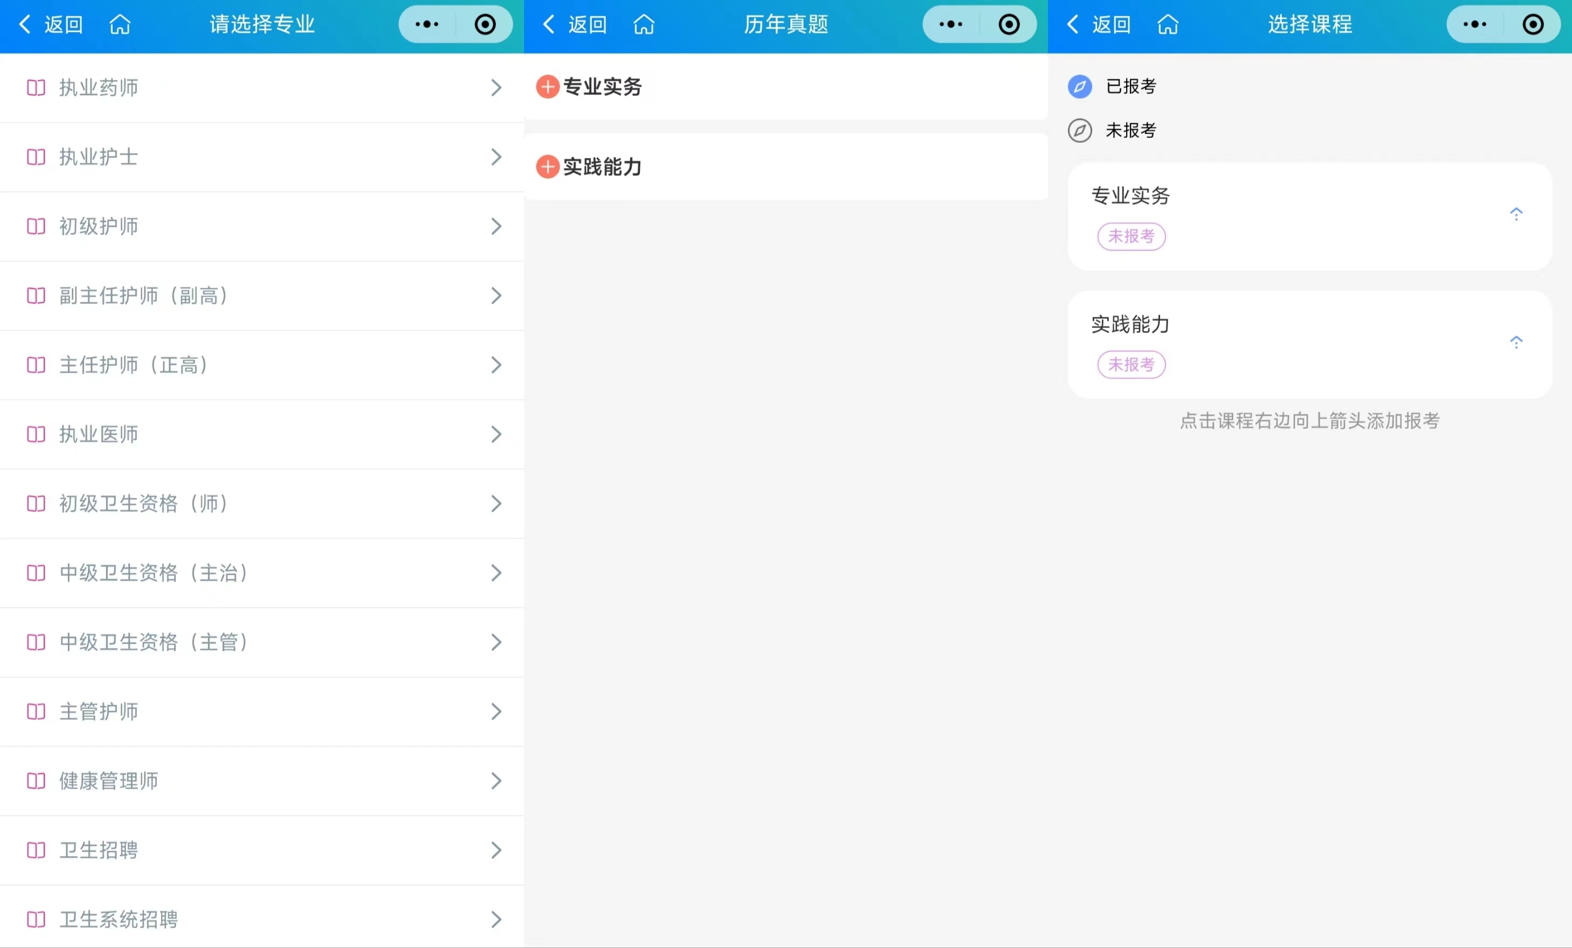Tap home icon on 历年真题 screen
Screen dimensions: 1572x948
click(x=644, y=24)
